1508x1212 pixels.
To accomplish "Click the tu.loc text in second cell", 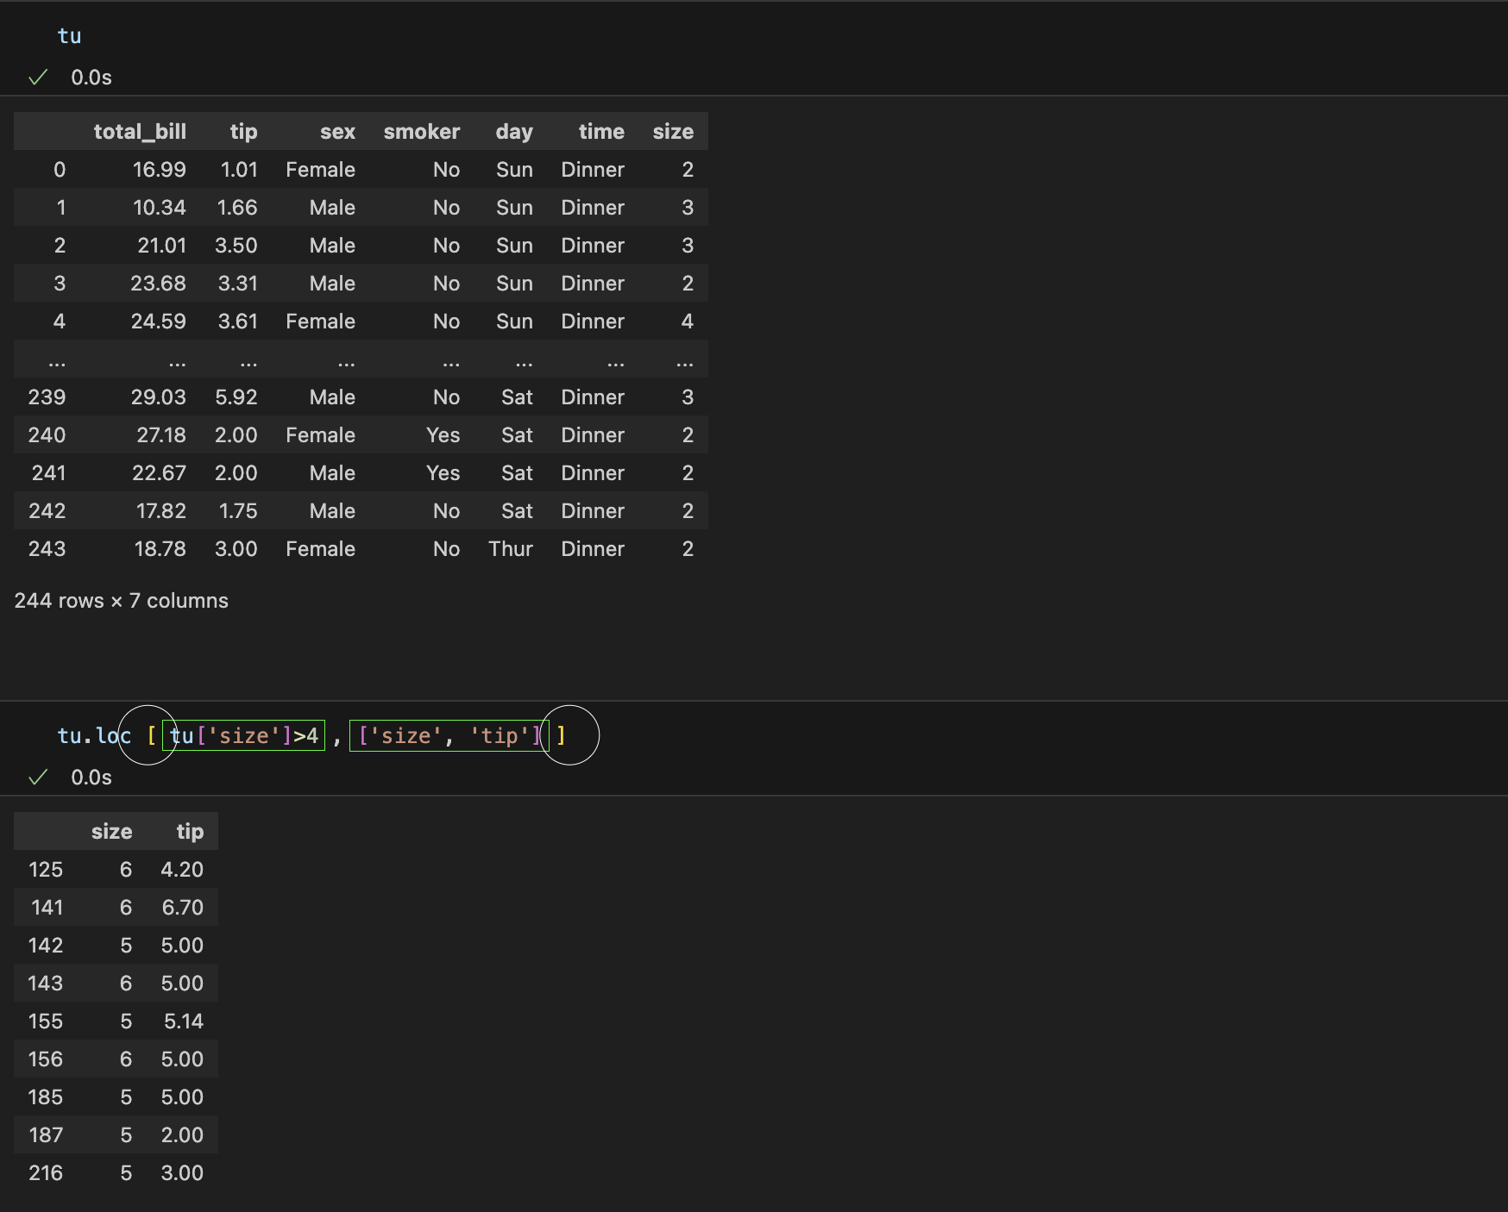I will (x=94, y=735).
